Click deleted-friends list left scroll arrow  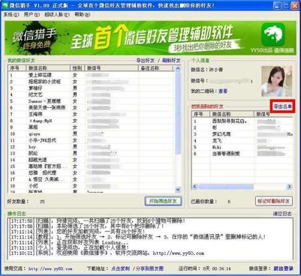pos(194,186)
